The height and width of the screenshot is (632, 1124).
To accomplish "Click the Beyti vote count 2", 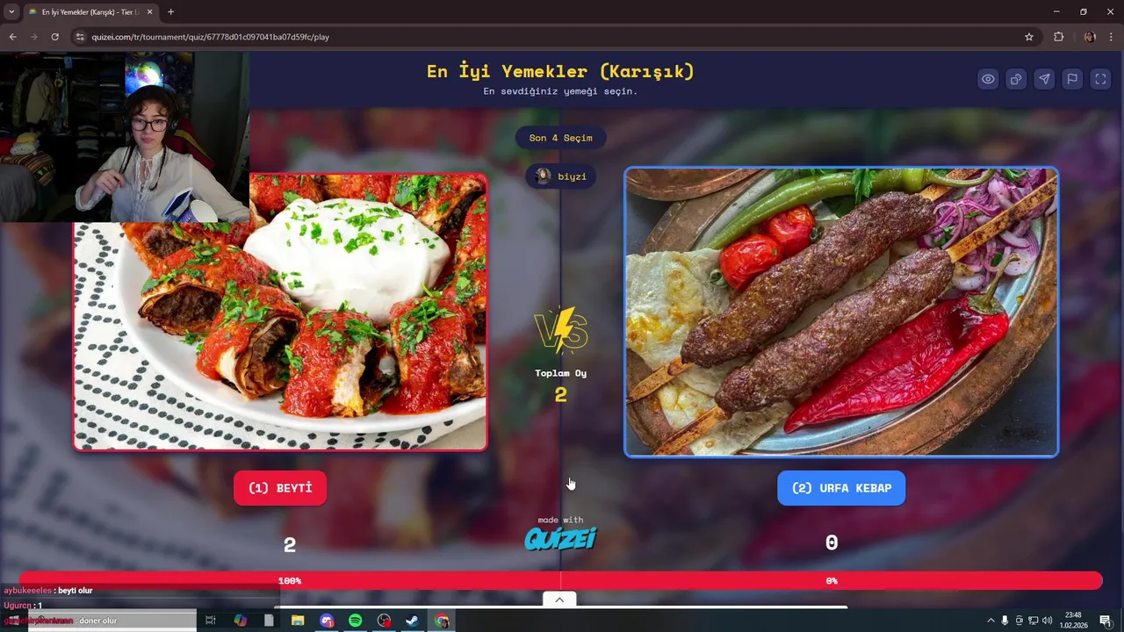I will click(x=290, y=545).
